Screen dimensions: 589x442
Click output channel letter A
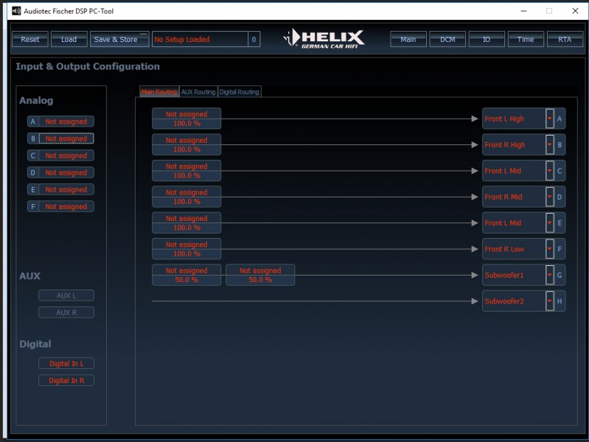560,119
